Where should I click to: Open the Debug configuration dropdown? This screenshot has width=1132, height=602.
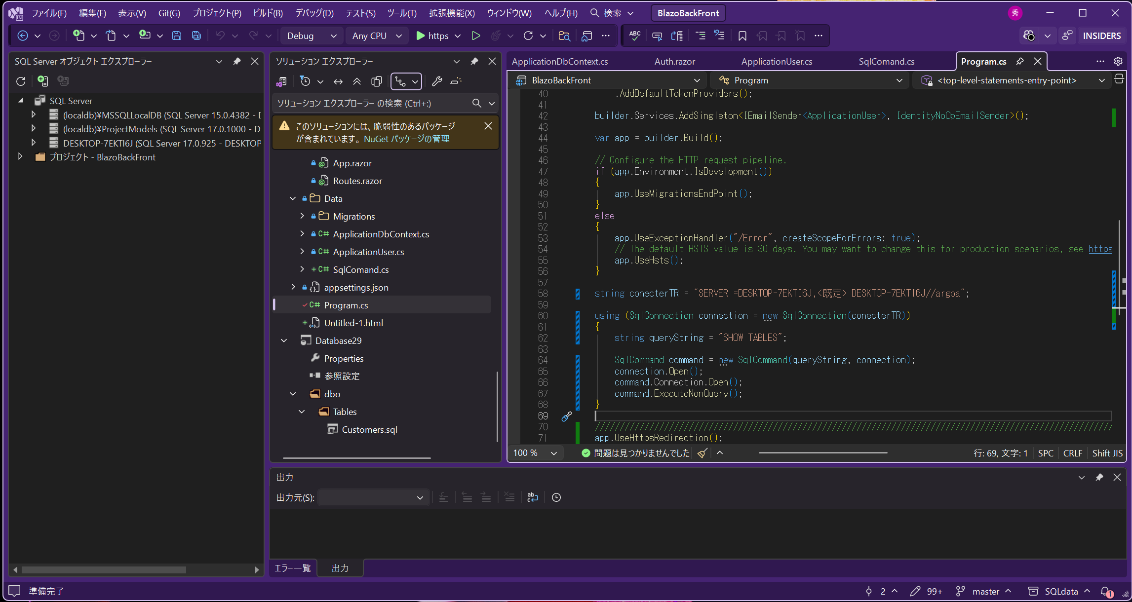tap(312, 36)
